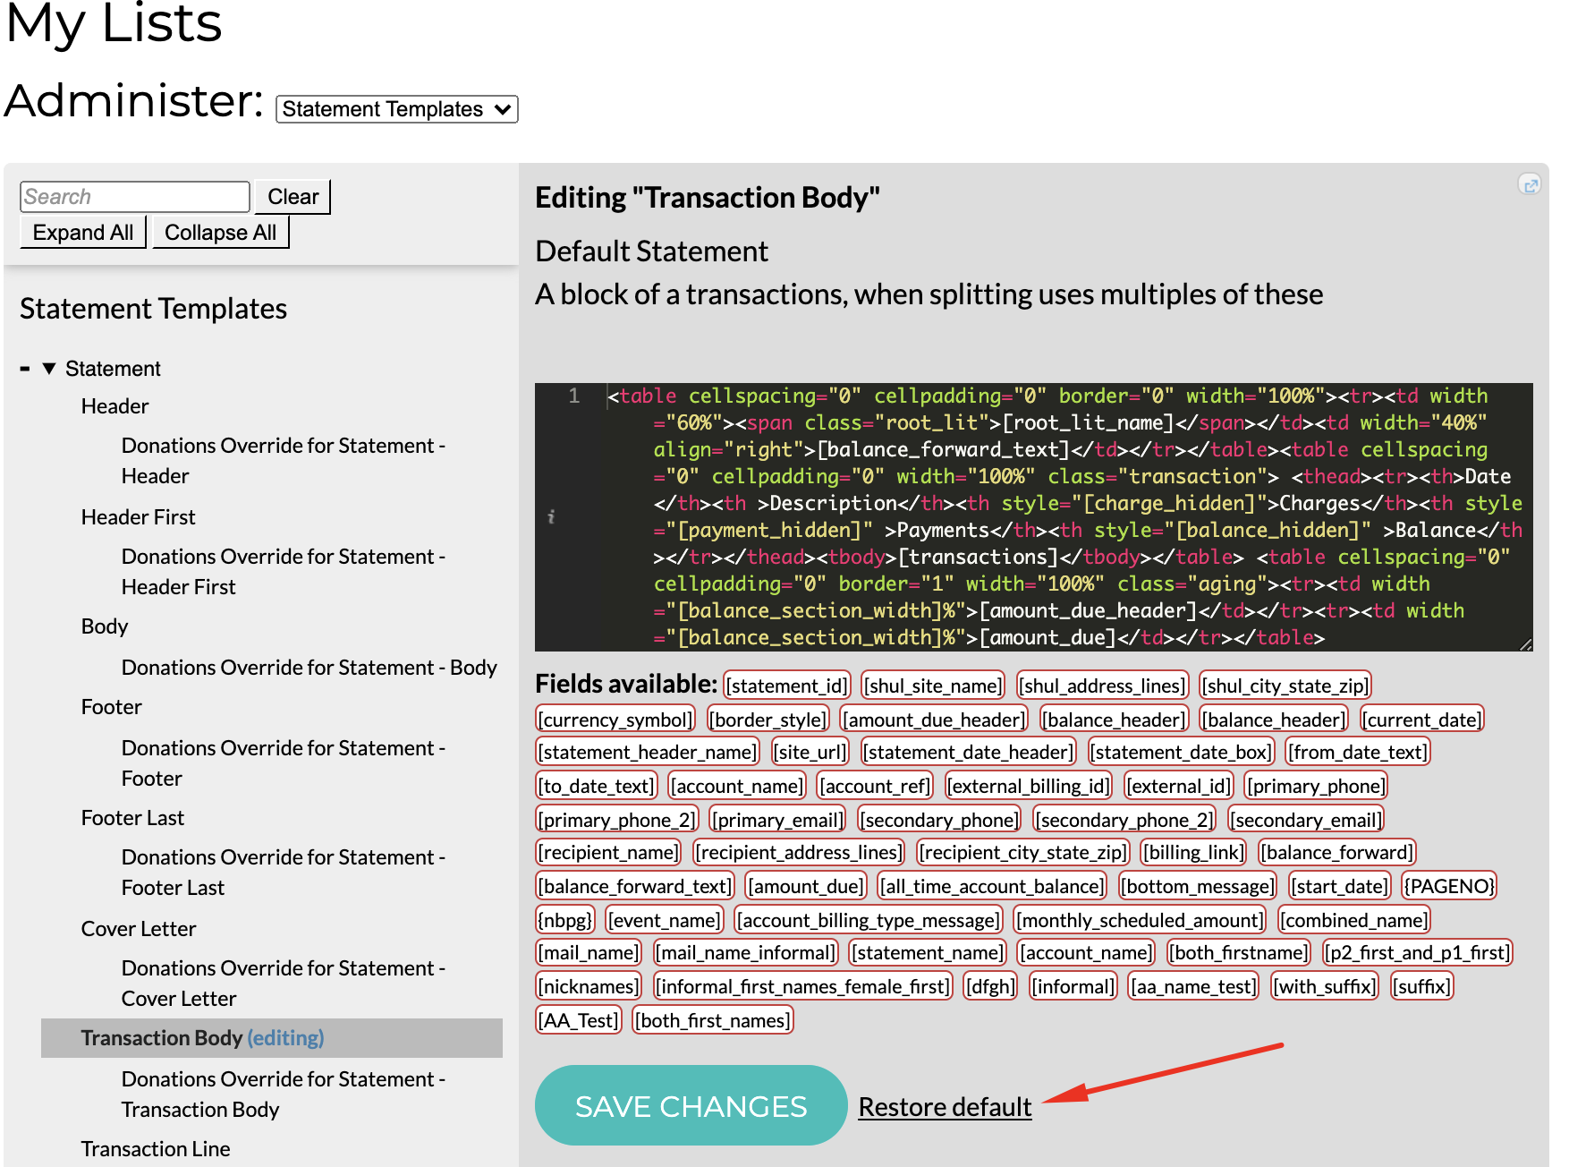
Task: Insert the [billing_link] field tag
Action: [1194, 852]
